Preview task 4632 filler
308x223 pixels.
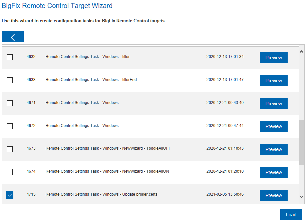(274, 58)
